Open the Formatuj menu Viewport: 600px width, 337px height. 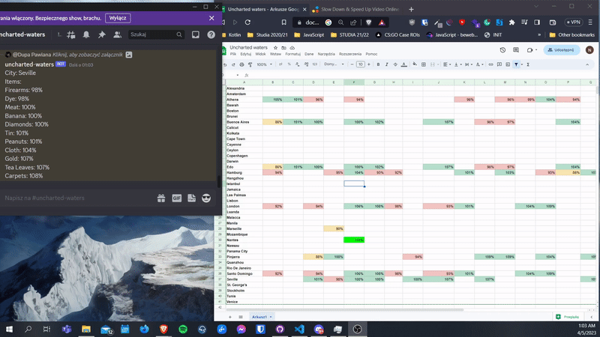pos(292,54)
